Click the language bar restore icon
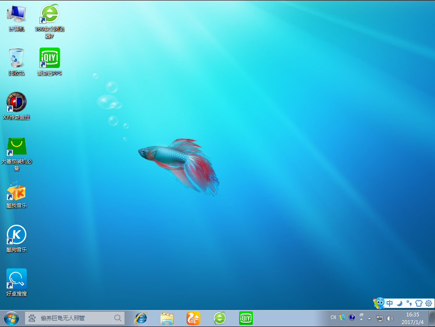Screen dimensions: 435x327 click(x=362, y=315)
